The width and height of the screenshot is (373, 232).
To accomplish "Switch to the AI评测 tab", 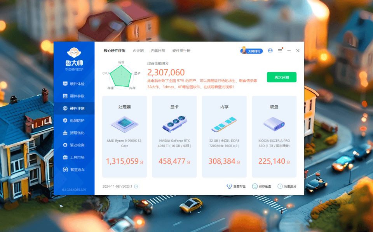I will (138, 51).
